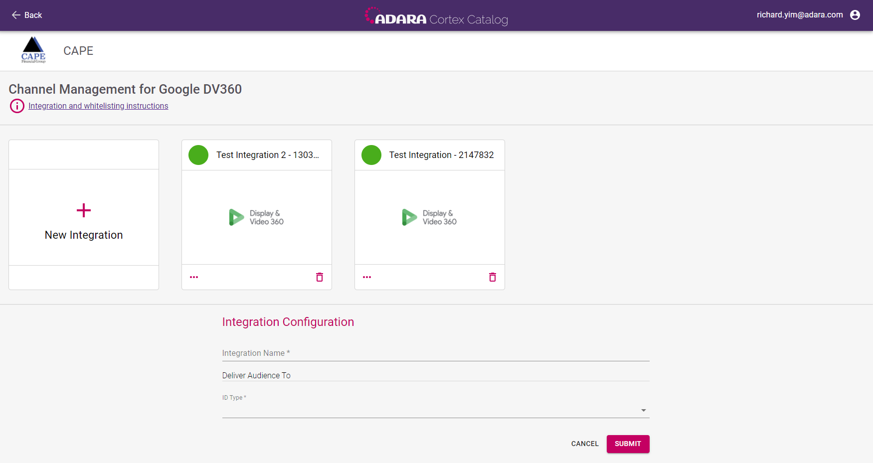Screen dimensions: 873x463
Task: Click Display & Video 360 logo in Test Integration 2
Action: click(256, 217)
